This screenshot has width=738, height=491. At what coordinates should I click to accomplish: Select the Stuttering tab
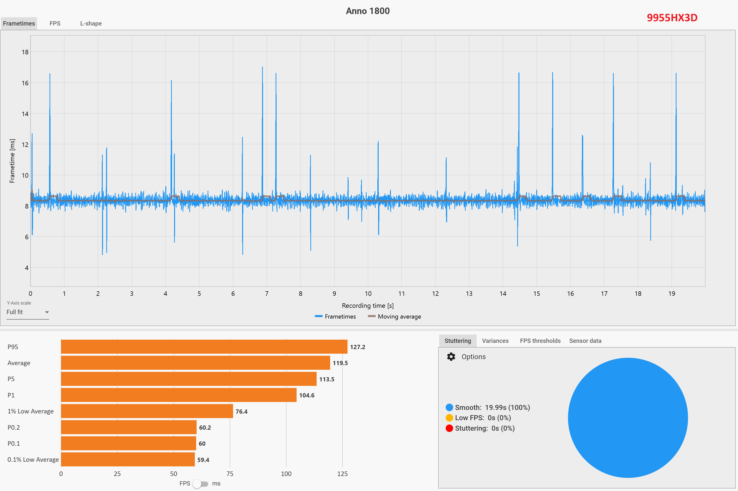pos(457,341)
